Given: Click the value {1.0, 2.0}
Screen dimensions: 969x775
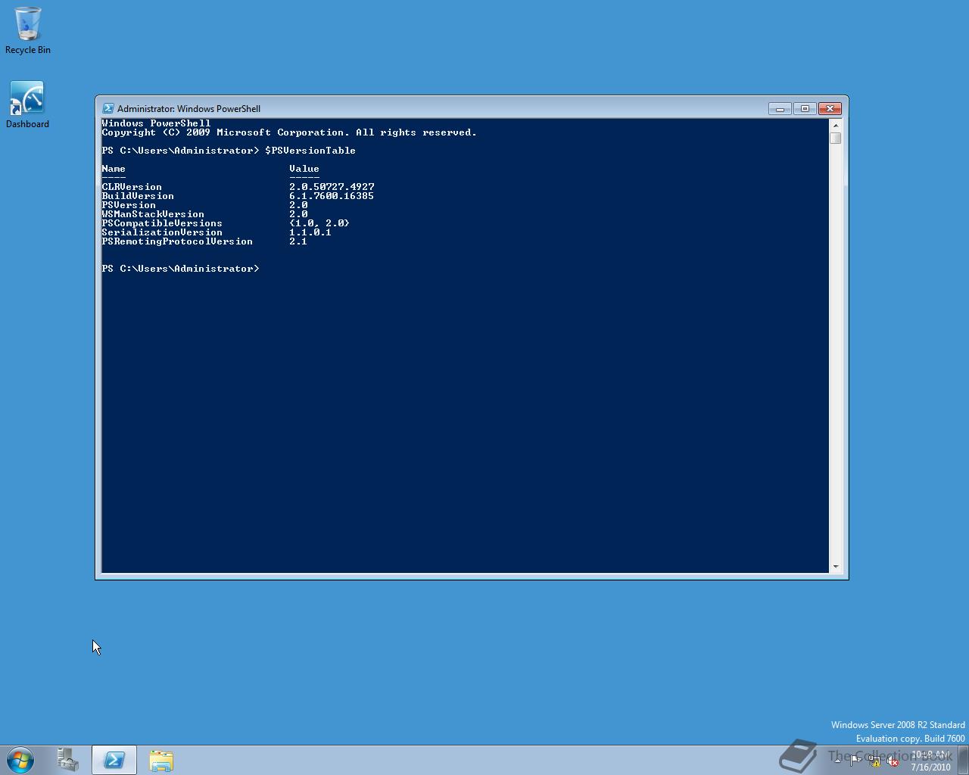Looking at the screenshot, I should (x=319, y=223).
